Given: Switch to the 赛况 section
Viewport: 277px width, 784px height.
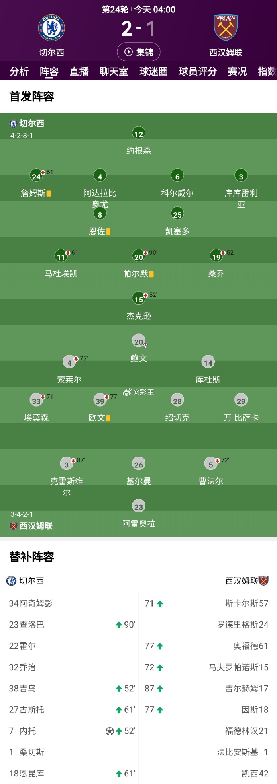Looking at the screenshot, I should (236, 72).
